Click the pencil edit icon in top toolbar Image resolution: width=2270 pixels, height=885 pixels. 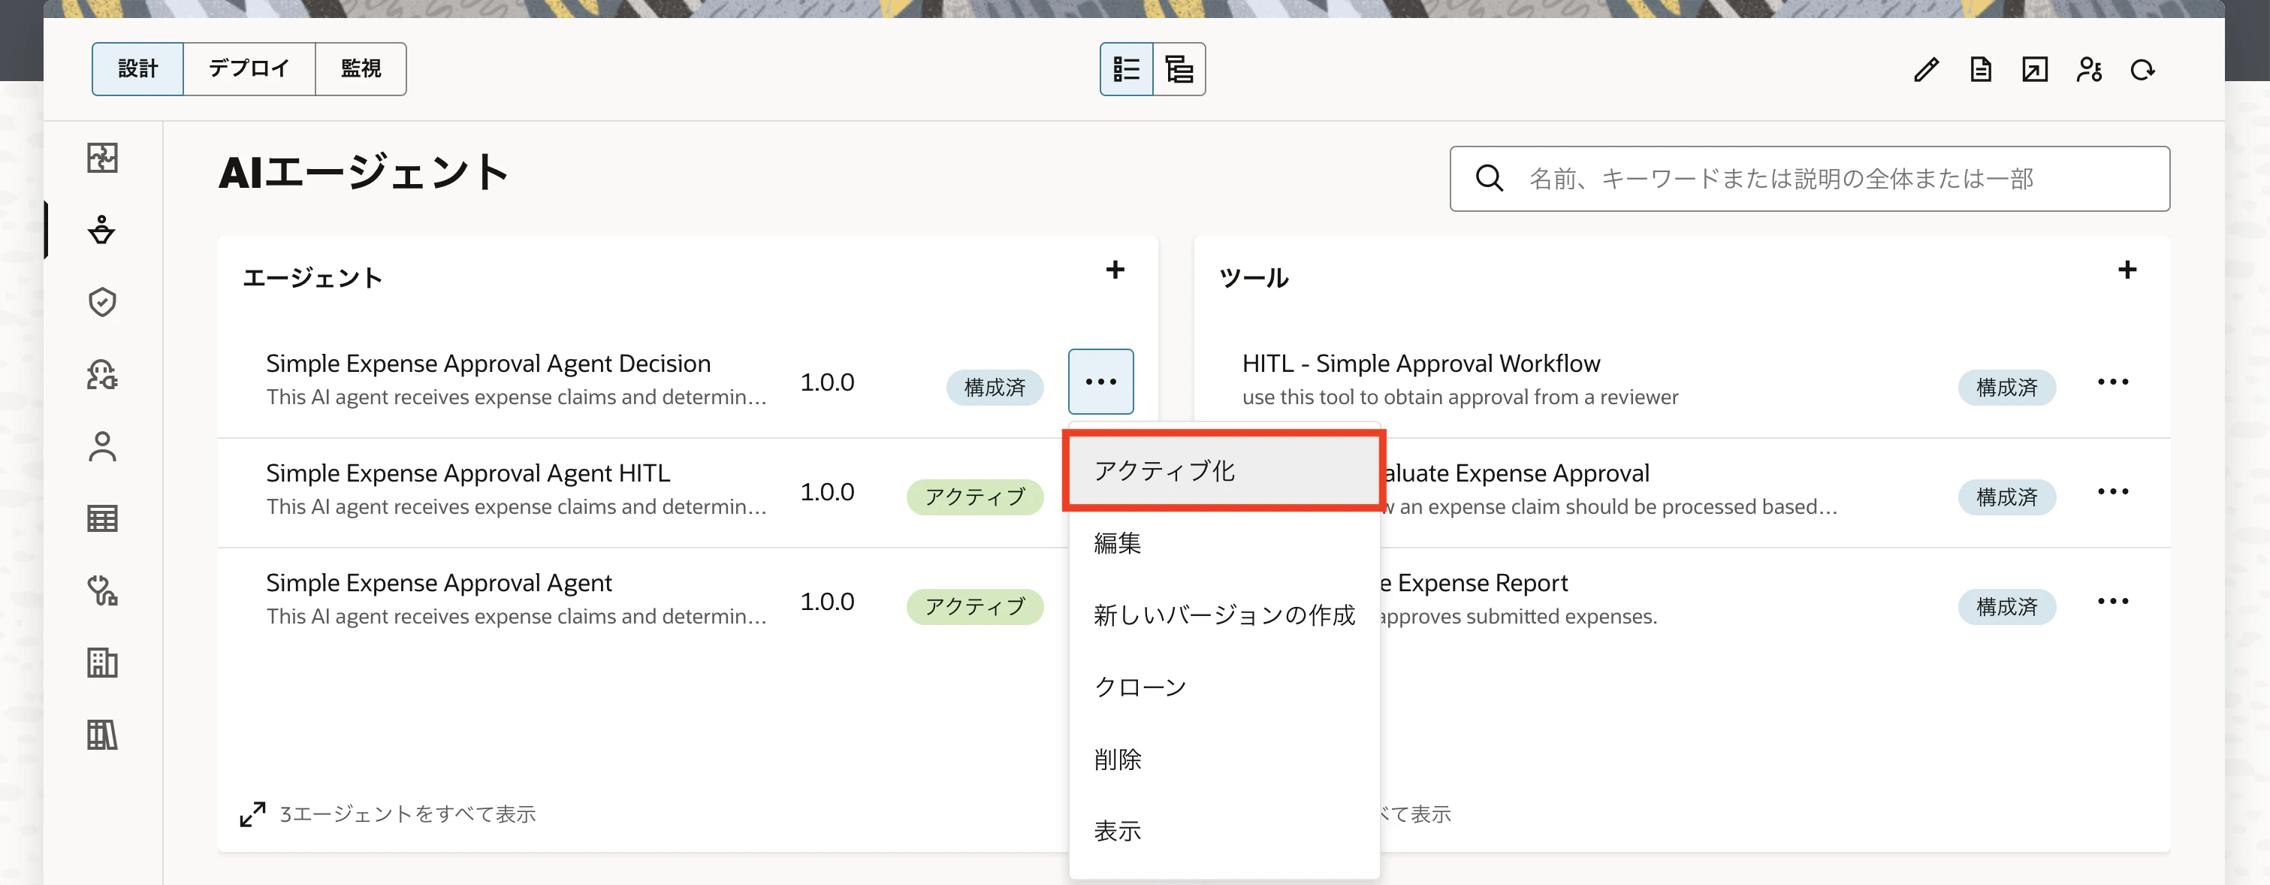[1926, 70]
